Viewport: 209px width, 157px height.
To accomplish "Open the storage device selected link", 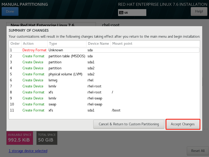I will [28, 151].
